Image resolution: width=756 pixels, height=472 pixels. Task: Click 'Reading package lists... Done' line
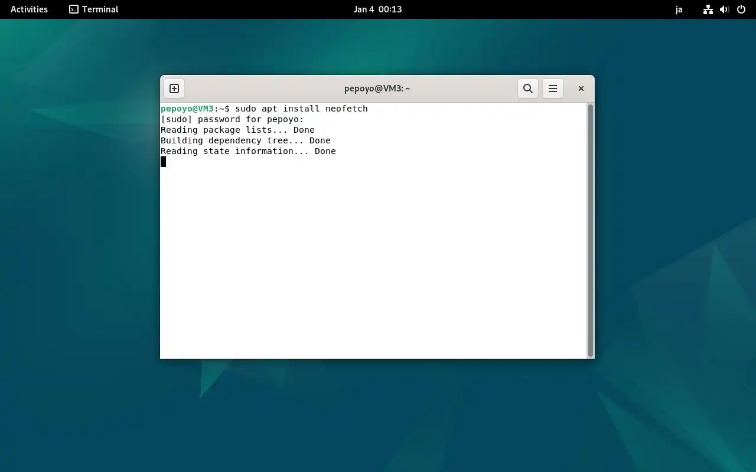(x=237, y=130)
